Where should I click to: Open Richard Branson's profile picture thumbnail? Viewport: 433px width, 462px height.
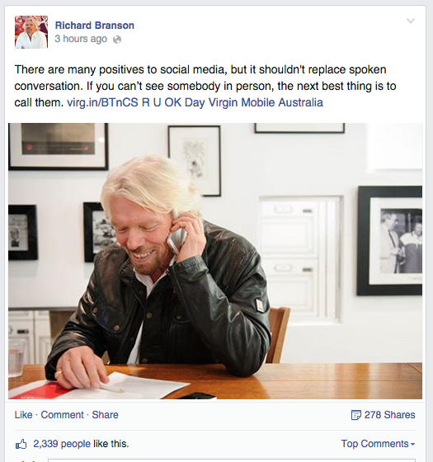point(31,32)
